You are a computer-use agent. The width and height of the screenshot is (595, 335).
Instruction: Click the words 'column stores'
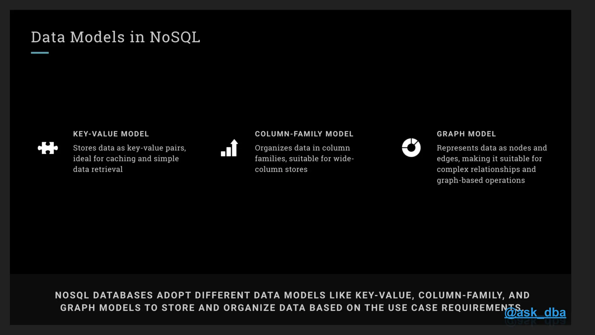(x=281, y=169)
